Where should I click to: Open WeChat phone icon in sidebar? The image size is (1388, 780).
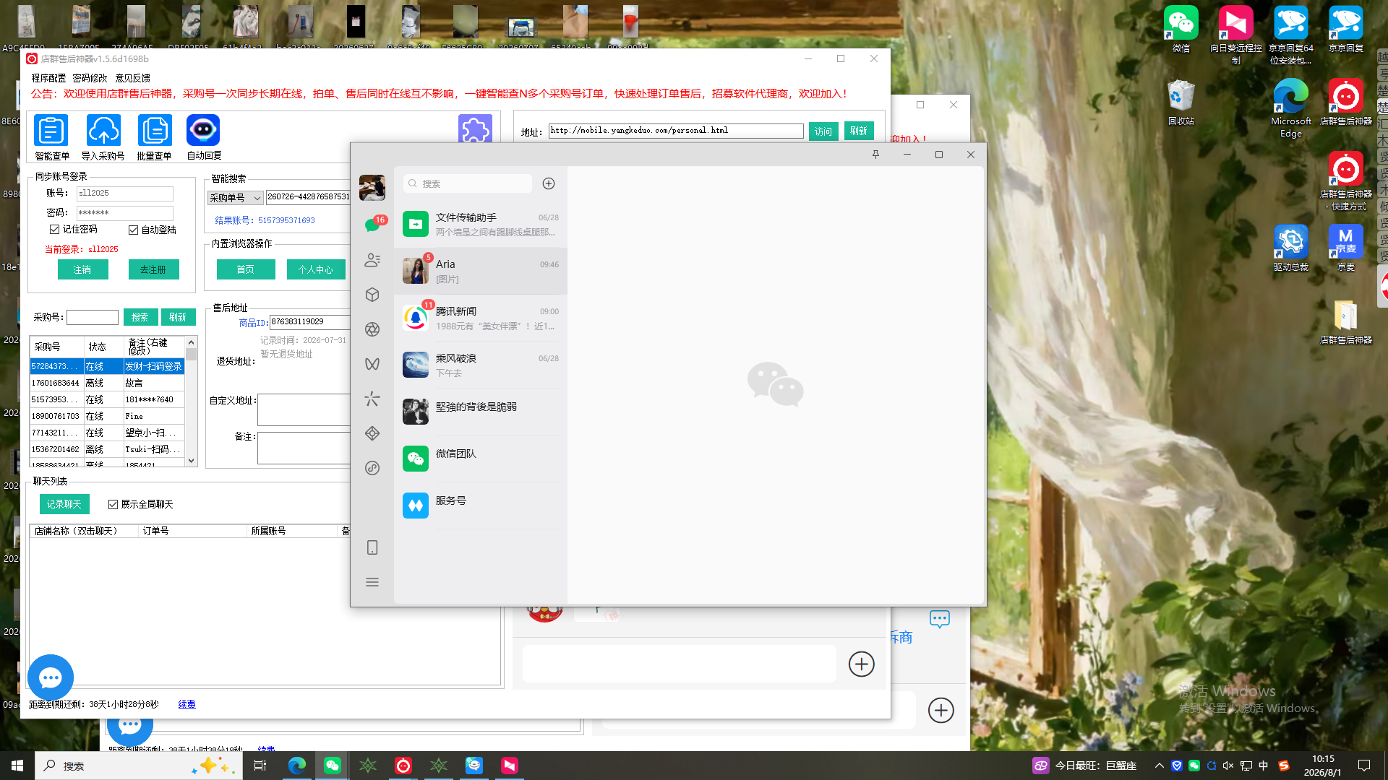pos(372,547)
